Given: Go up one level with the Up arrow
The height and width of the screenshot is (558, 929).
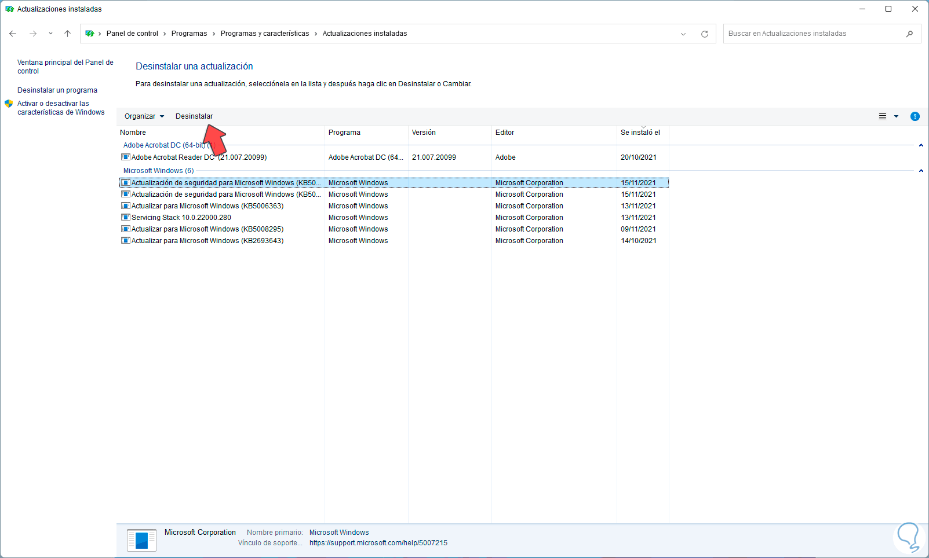Looking at the screenshot, I should click(68, 34).
